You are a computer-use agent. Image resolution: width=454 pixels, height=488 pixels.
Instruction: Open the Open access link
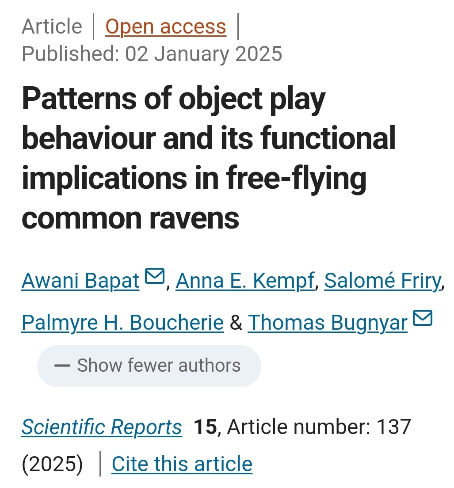click(165, 27)
